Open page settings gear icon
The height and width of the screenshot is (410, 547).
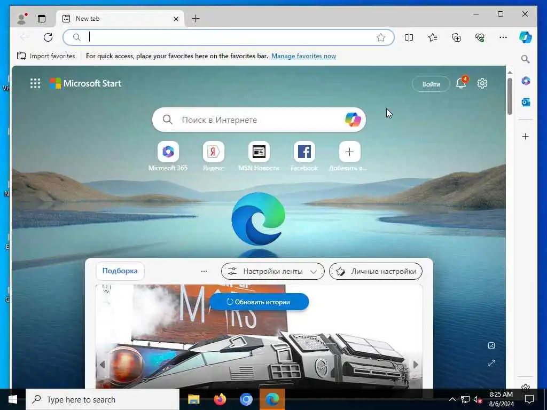point(482,83)
